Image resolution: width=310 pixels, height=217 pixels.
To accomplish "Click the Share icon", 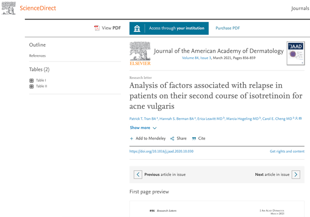I will click(x=172, y=139).
